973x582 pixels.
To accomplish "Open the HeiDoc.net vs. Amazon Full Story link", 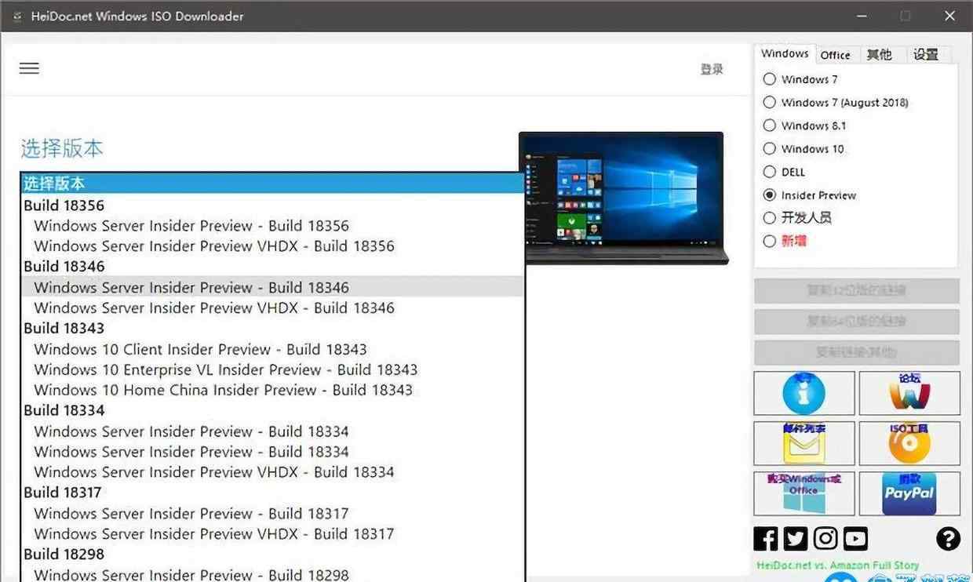I will tap(837, 565).
